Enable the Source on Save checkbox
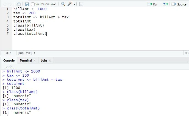189x116 pixels. click(33, 4)
